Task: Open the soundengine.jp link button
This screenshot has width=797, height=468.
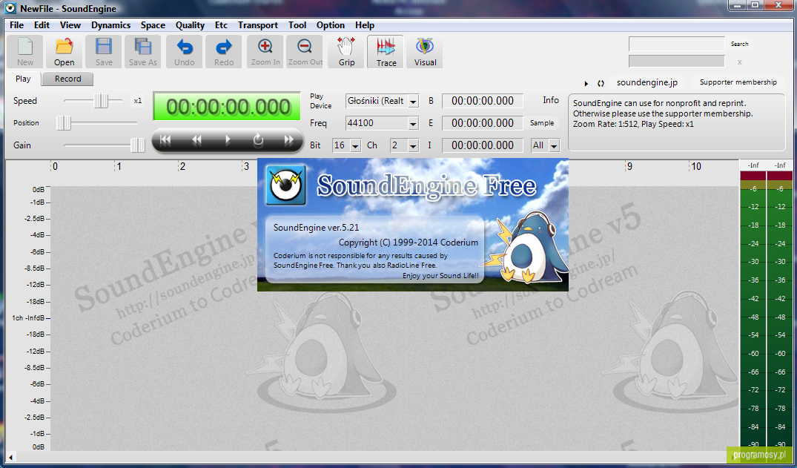Action: coord(647,82)
